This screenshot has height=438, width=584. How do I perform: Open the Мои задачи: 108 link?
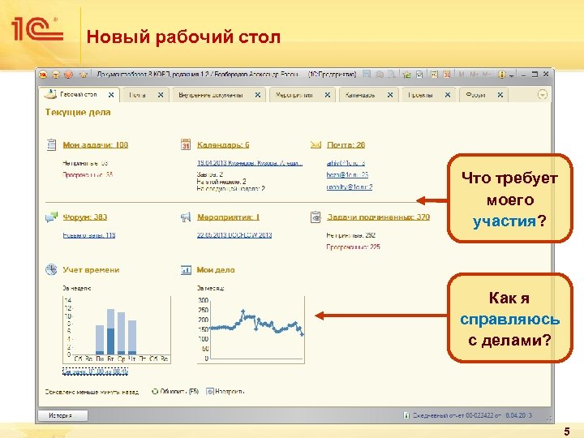point(96,145)
